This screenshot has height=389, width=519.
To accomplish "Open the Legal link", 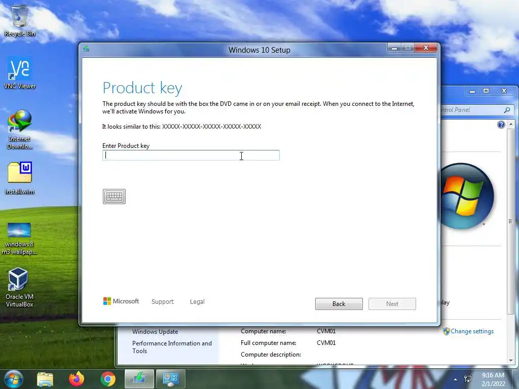I will (x=197, y=302).
